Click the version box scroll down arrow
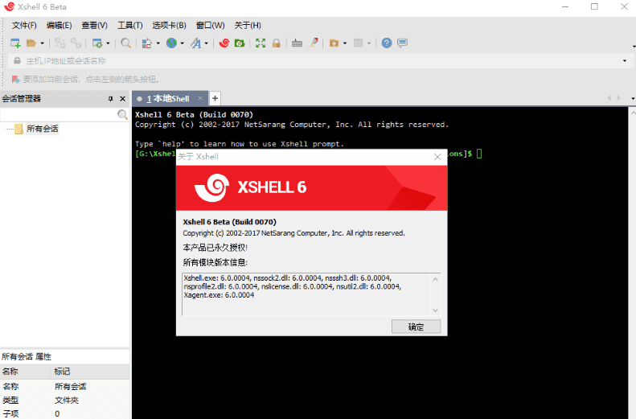Viewport: 636px width, 419px height. (x=435, y=310)
